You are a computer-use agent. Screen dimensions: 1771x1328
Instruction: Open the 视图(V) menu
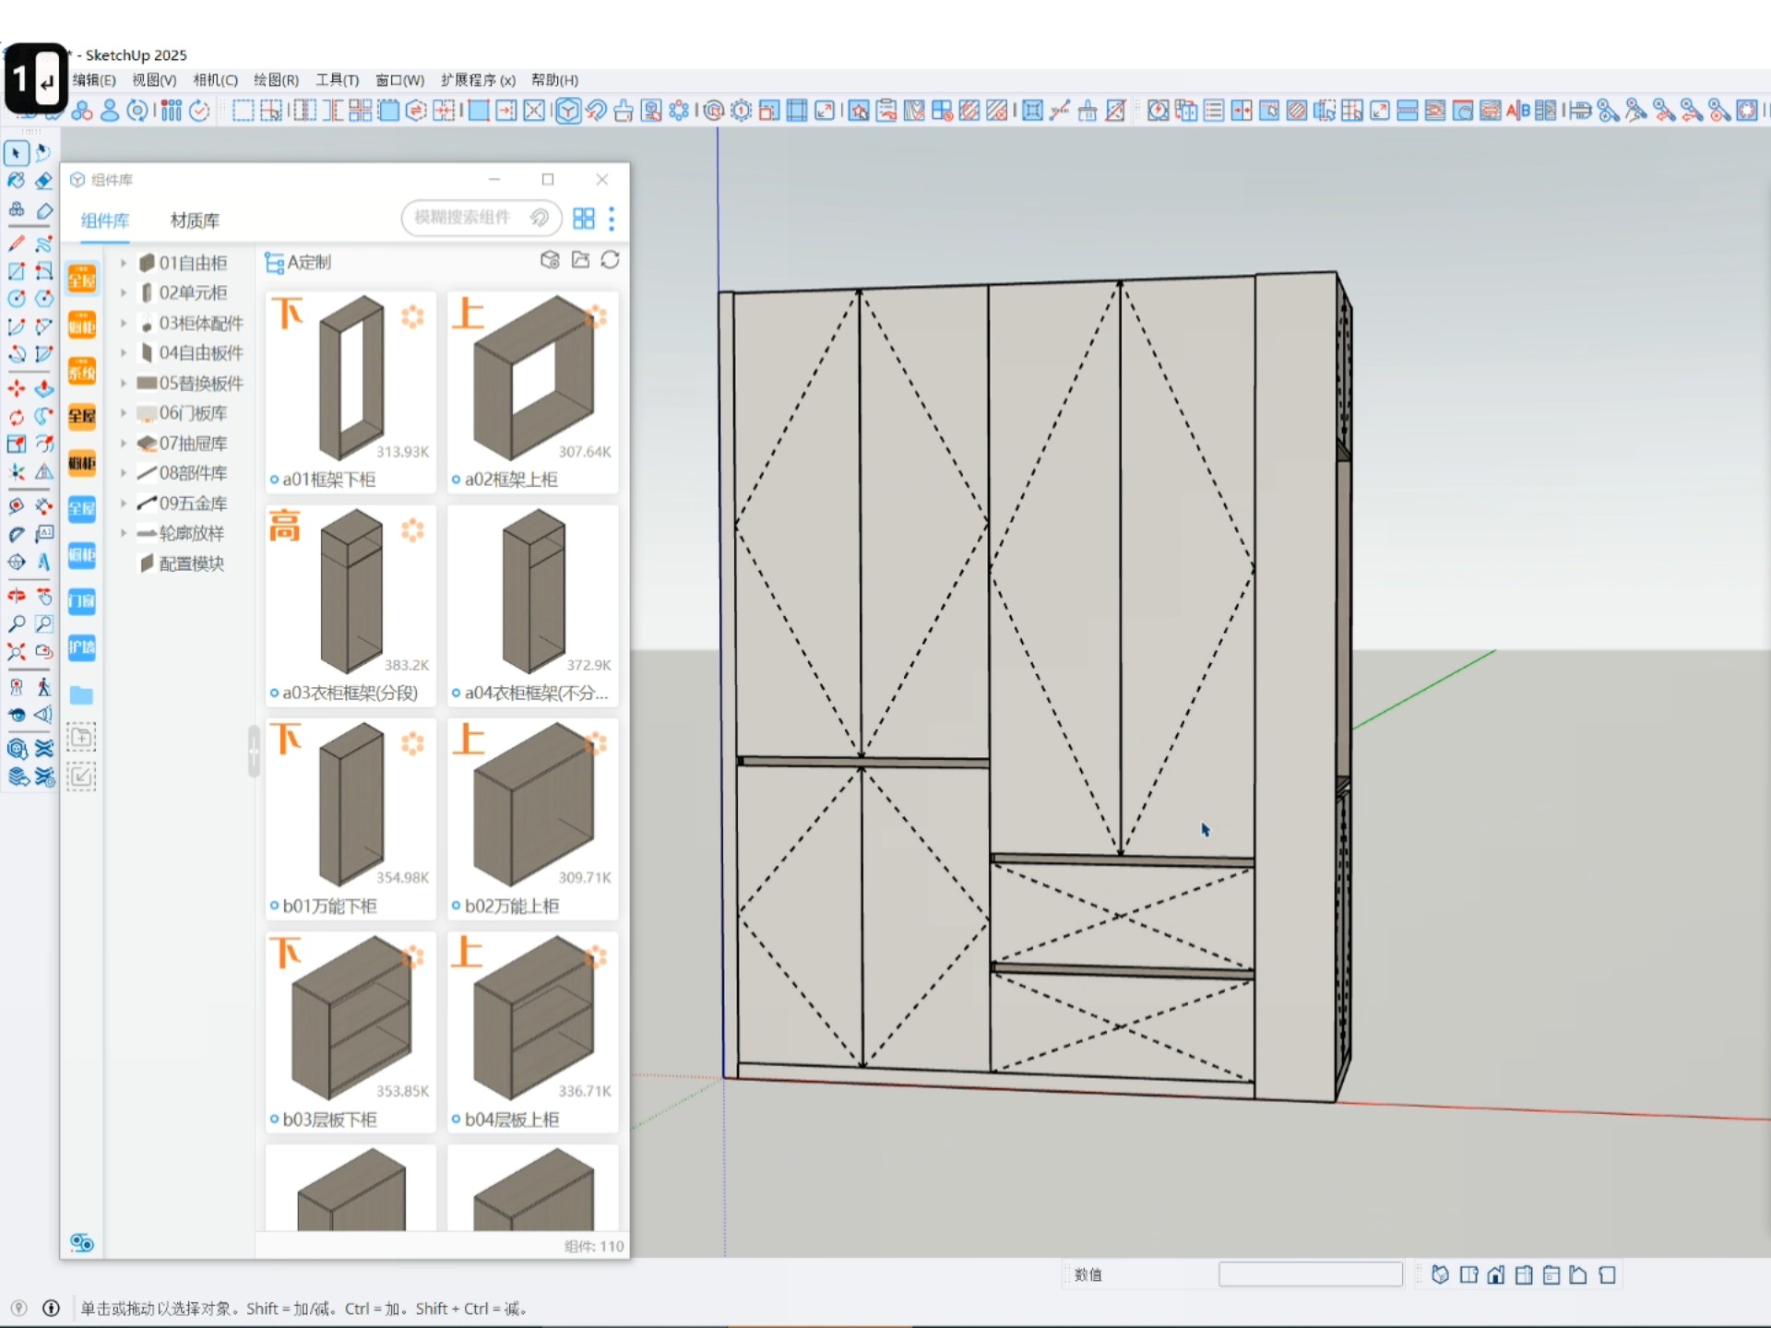[x=154, y=80]
